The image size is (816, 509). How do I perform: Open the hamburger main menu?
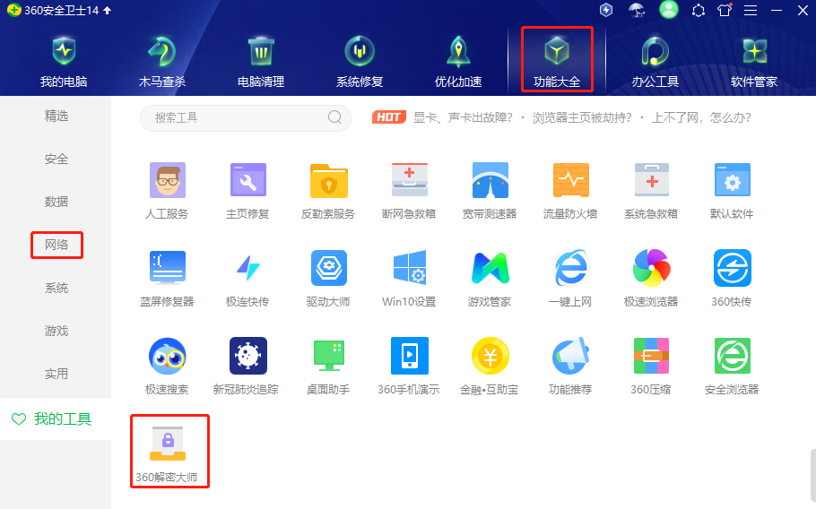click(751, 11)
